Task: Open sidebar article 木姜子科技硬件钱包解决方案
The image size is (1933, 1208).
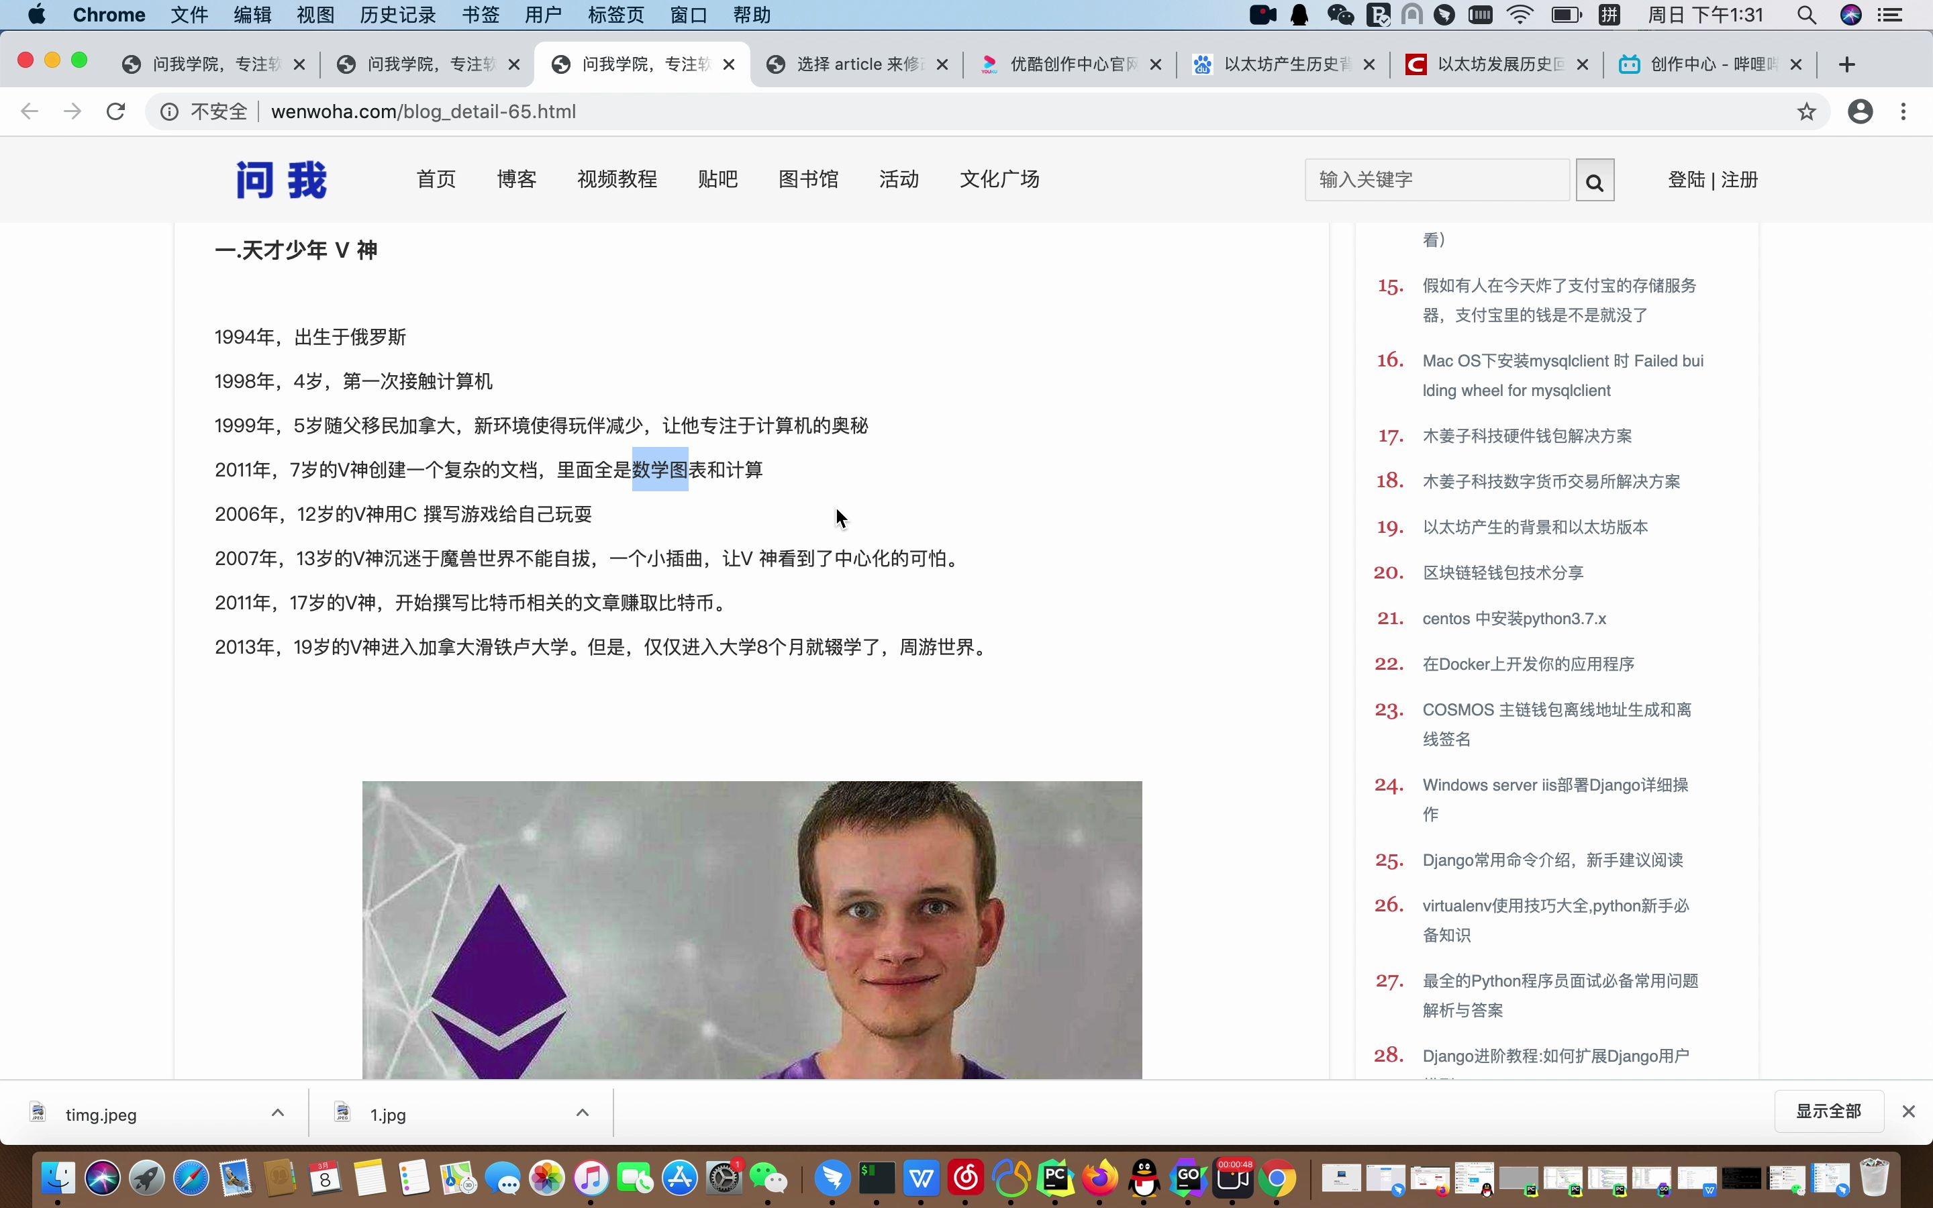Action: [x=1526, y=436]
